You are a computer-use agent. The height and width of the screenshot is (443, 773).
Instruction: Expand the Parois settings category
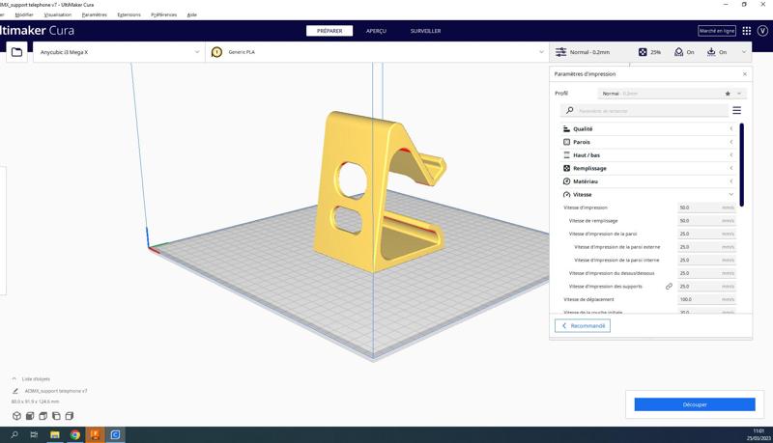pos(648,142)
